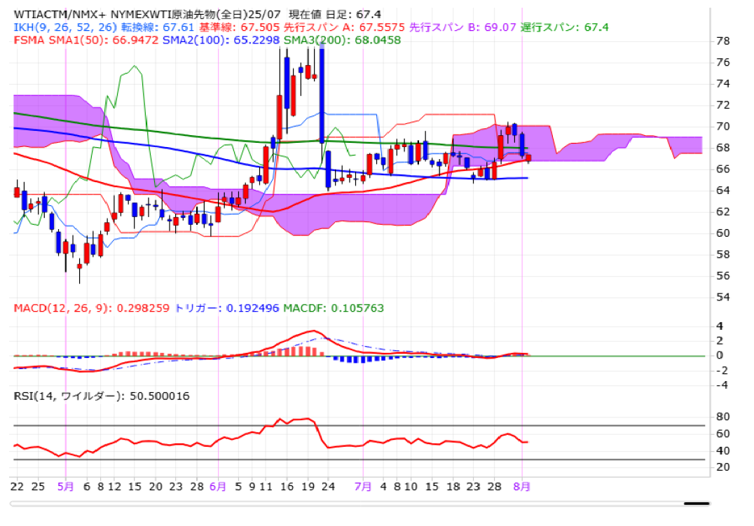Select the 64 price axis label
754x526 pixels.
point(722,191)
